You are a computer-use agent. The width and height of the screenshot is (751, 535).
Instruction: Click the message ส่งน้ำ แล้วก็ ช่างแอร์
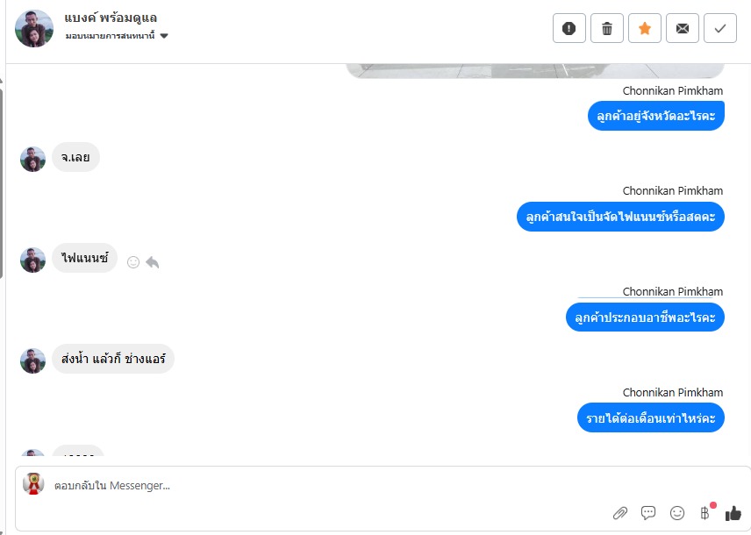coord(113,359)
